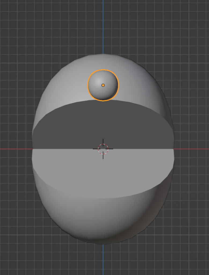
Task: Select the dark upper flat cut face
Action: 103,124
